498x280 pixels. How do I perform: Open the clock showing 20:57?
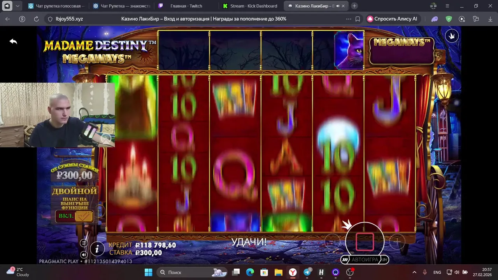point(482,272)
